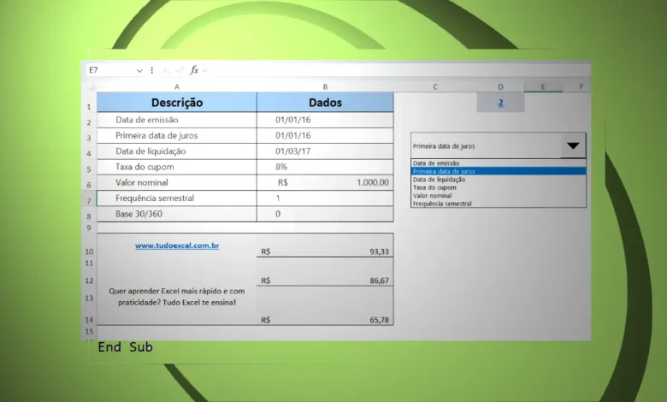This screenshot has width=667, height=402.
Task: Select column A header
Action: 177,86
